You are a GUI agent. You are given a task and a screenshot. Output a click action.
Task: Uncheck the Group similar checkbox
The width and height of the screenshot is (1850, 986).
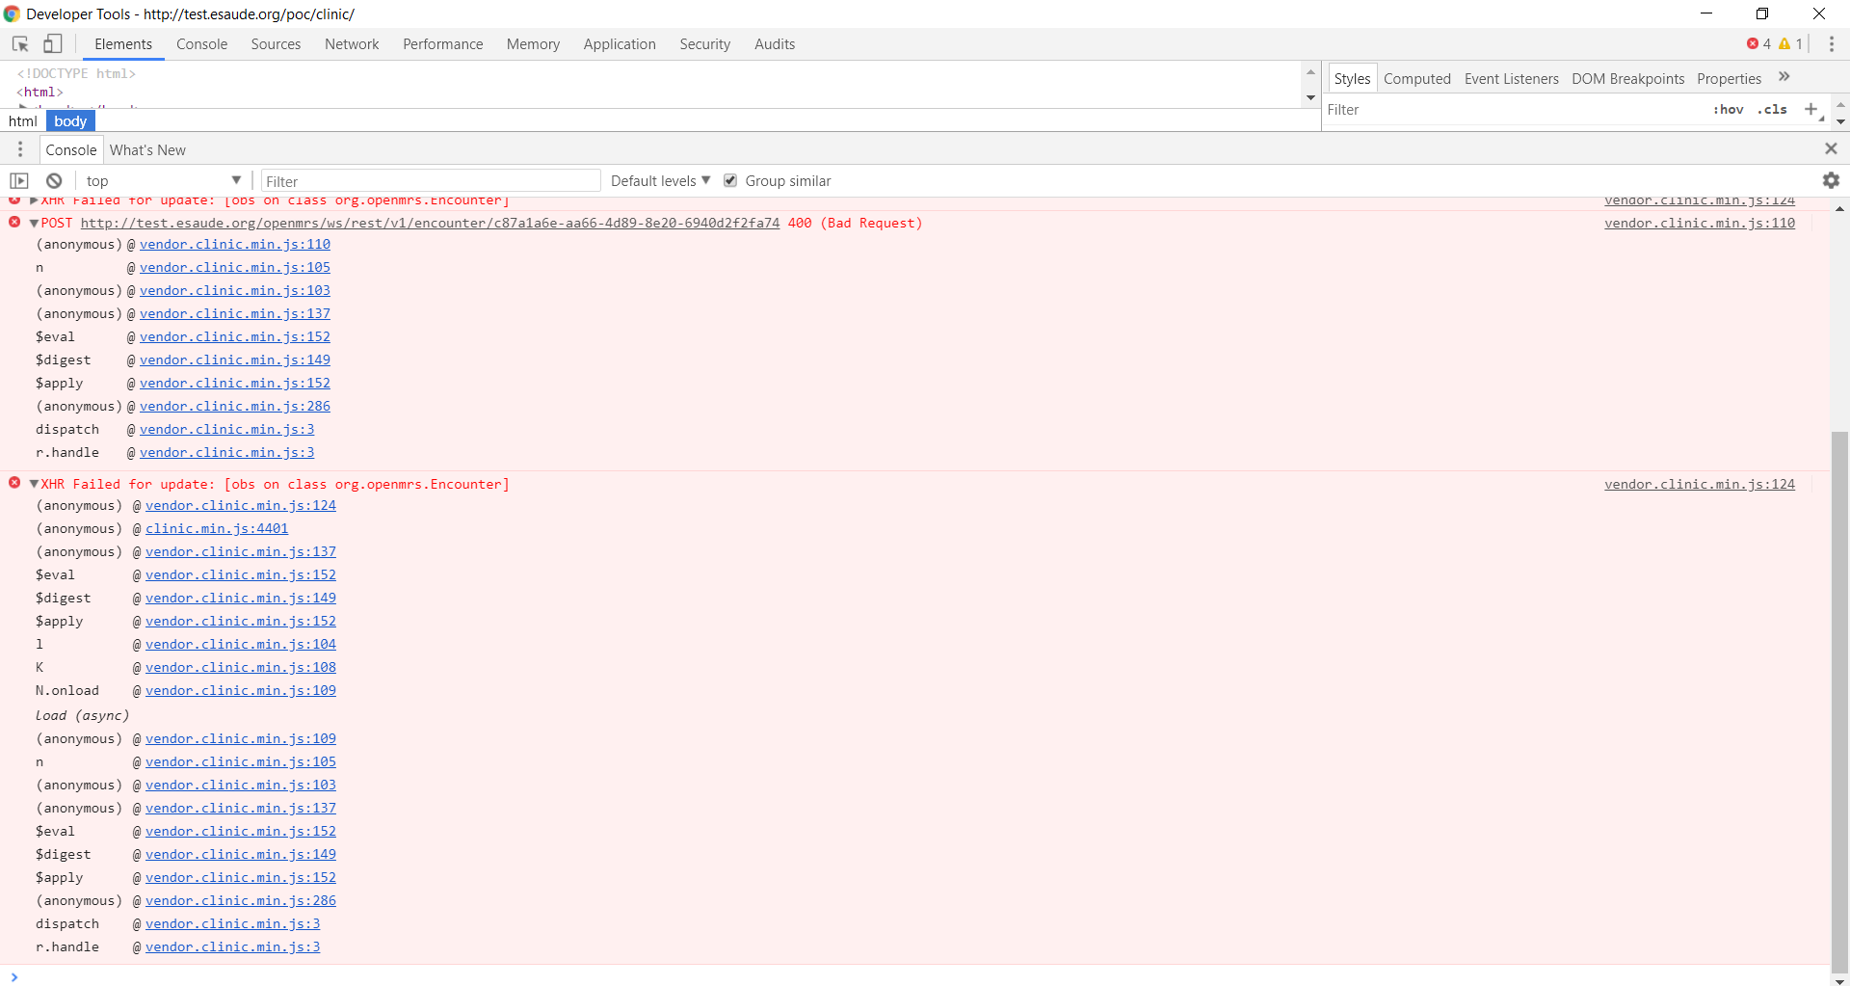(730, 180)
